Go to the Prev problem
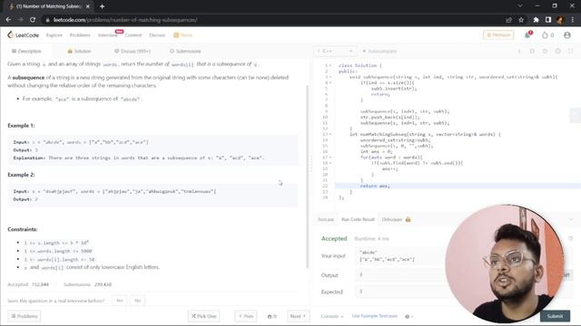Viewport: 581px width, 326px height. click(x=246, y=316)
